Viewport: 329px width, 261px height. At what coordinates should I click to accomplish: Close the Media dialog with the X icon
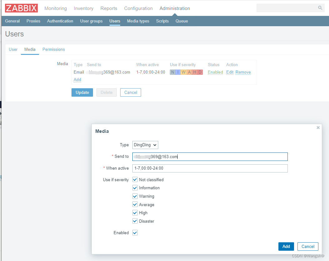tap(318, 127)
